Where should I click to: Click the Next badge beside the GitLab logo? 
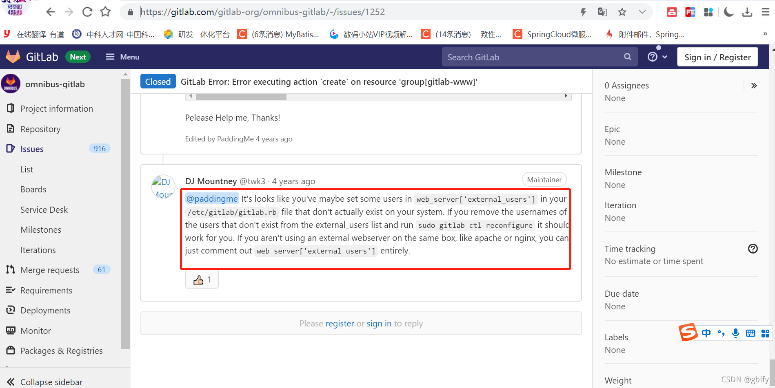coord(78,57)
